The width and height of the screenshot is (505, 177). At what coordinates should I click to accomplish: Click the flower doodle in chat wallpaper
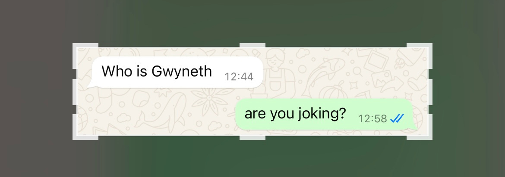point(209,98)
